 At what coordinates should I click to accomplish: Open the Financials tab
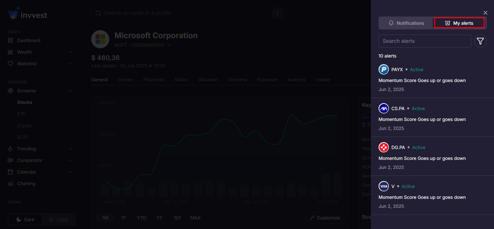coord(154,80)
